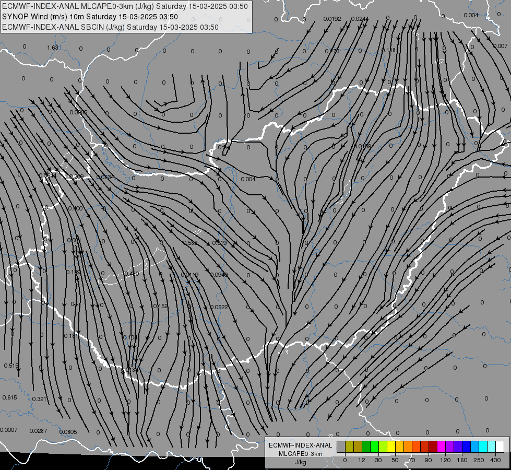
Task: Click the map value 0.104
Action: 130,337
